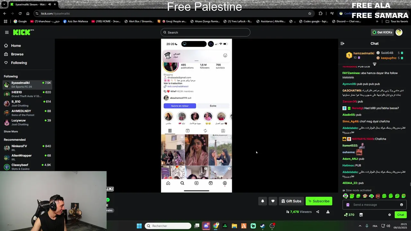Open the Google bookmark
The height and width of the screenshot is (231, 411).
20,21
